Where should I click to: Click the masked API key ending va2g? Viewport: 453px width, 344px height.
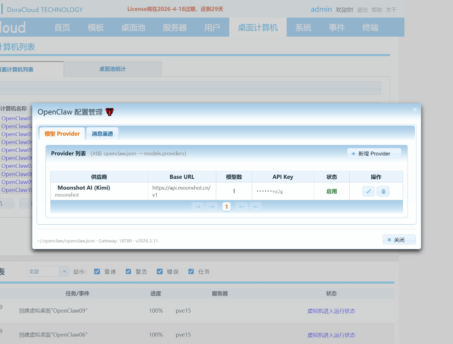point(269,191)
